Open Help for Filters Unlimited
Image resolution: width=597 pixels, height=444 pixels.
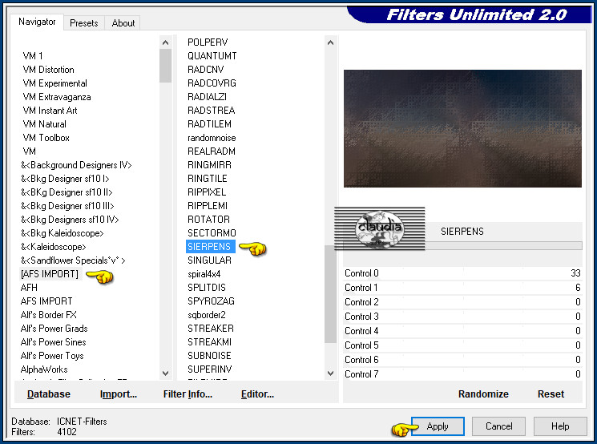560,426
